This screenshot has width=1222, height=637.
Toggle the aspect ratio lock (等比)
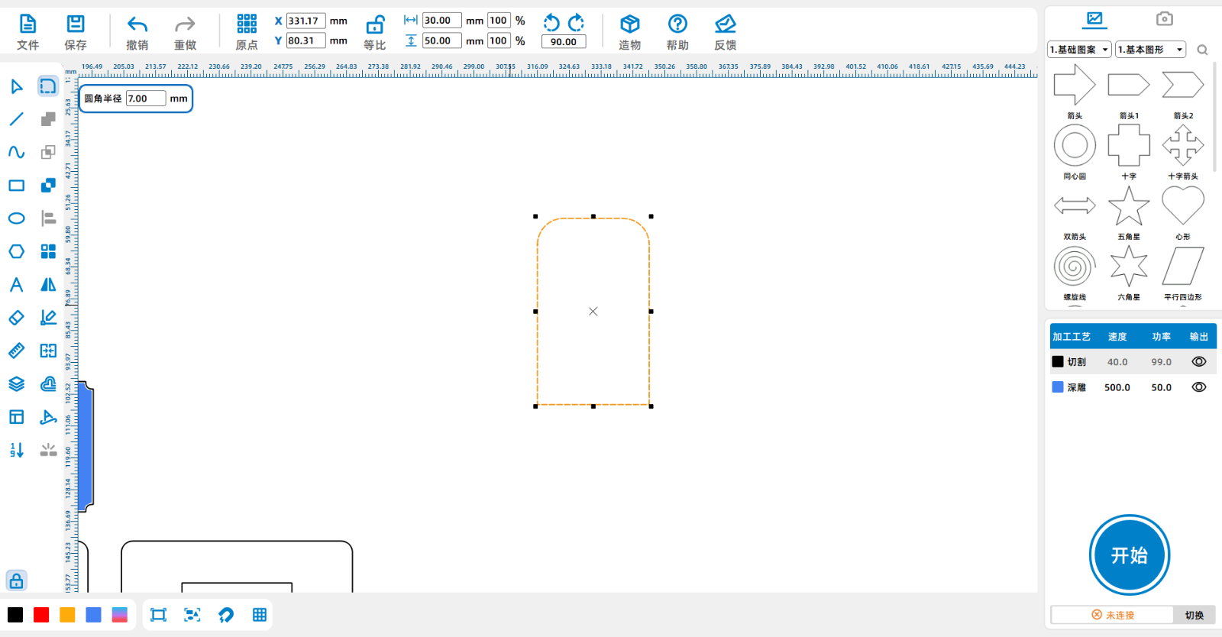(x=375, y=24)
